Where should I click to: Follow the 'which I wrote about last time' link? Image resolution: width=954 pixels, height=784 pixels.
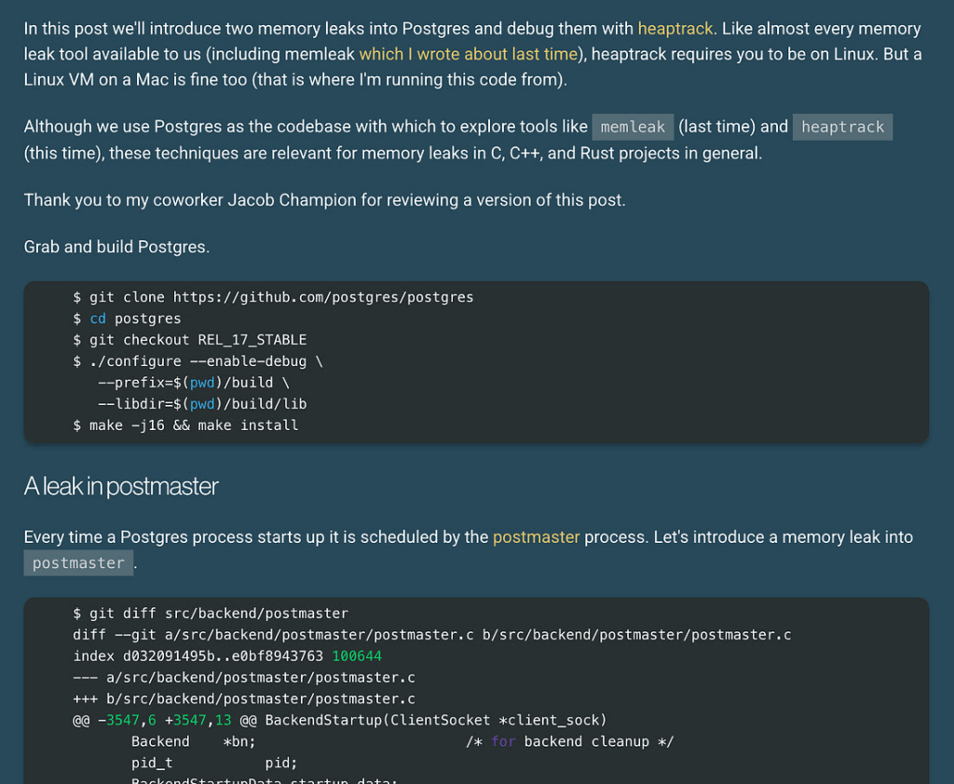468,54
